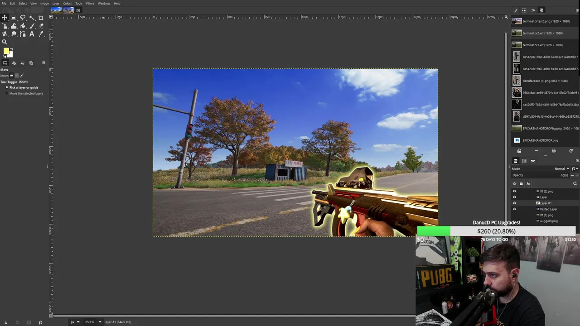Reset colors to default black and white

pos(4,56)
